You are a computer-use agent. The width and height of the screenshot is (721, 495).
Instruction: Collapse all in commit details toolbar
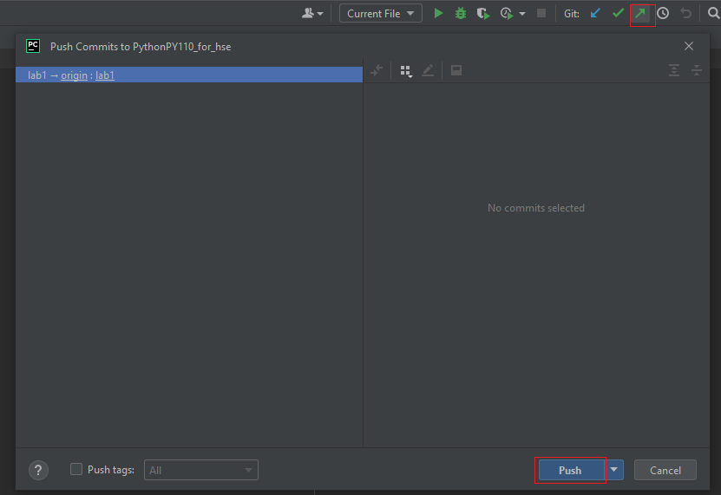point(697,71)
